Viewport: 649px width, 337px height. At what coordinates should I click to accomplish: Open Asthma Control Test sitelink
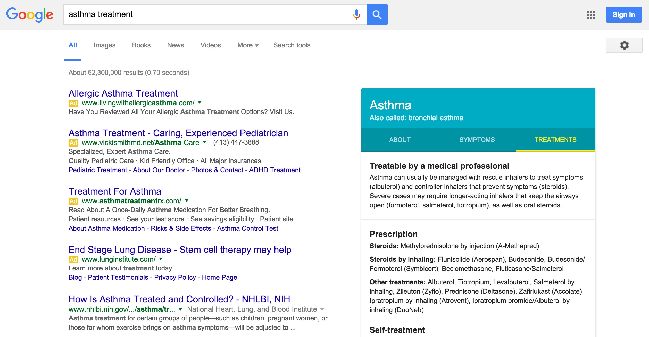(248, 228)
